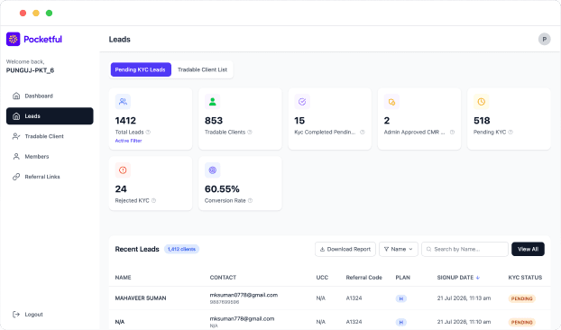Click the Total Leads people icon

[x=123, y=102]
